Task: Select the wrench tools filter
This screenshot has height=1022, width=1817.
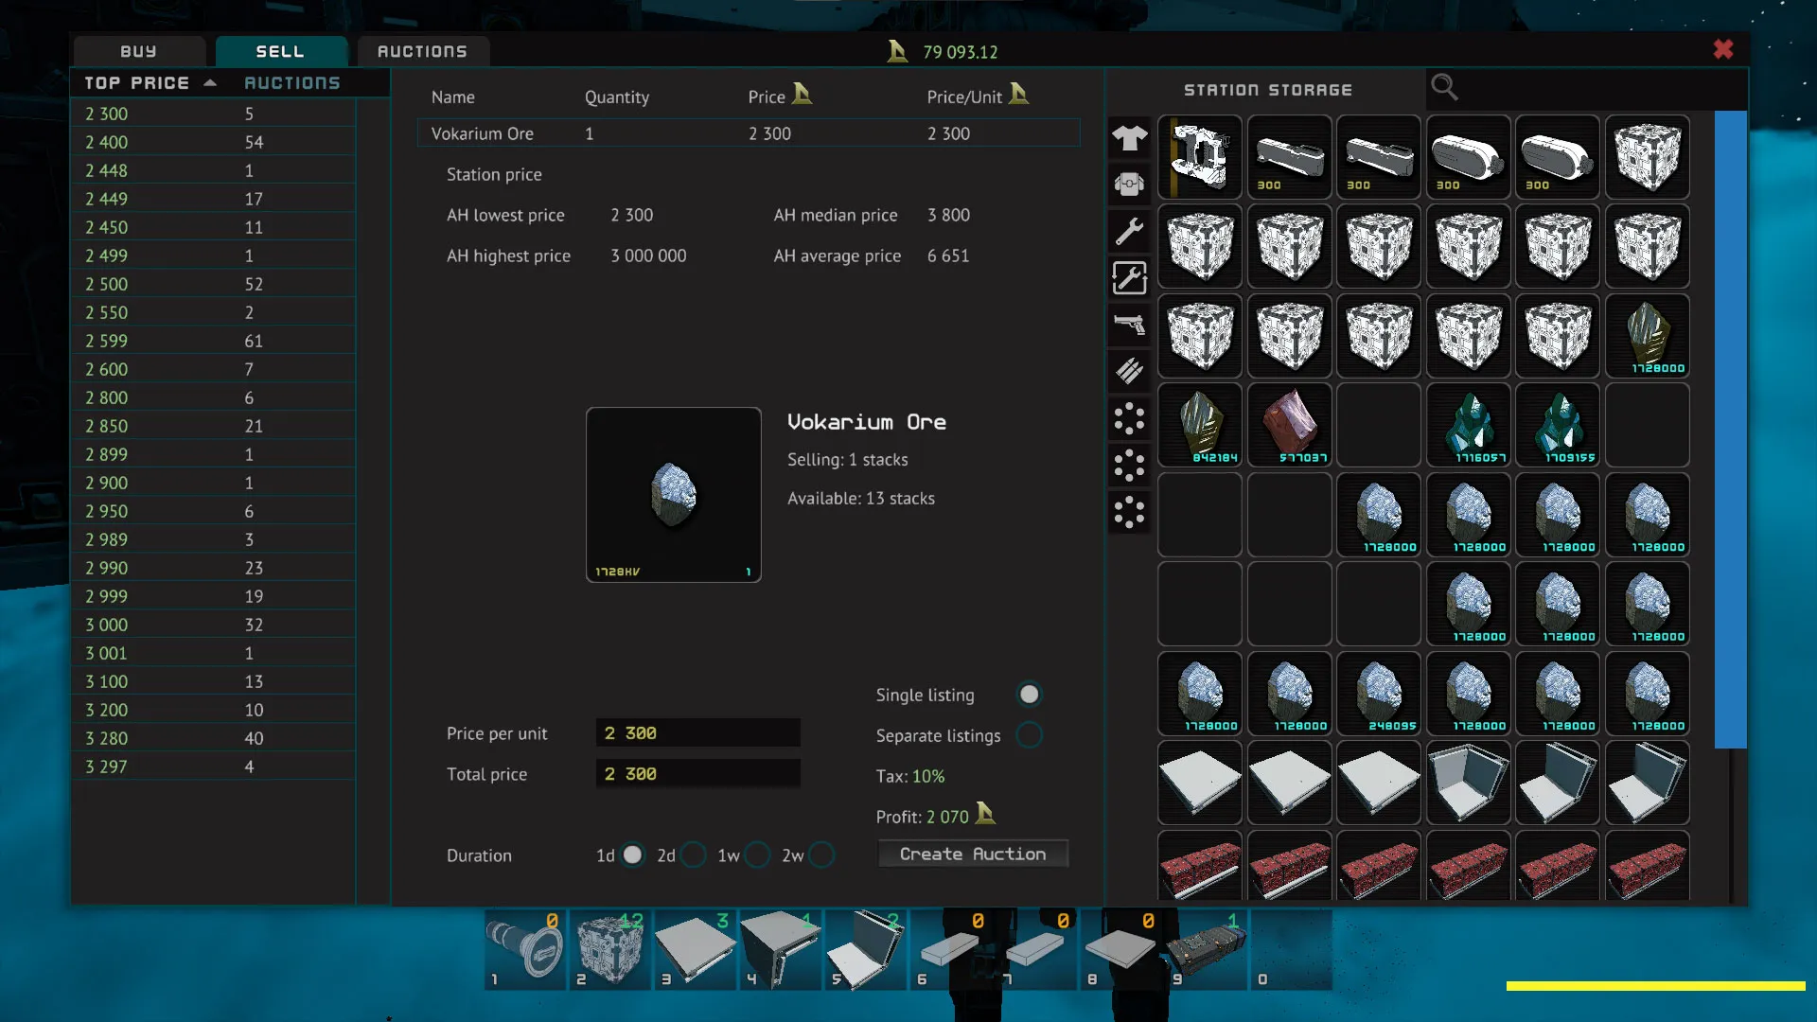Action: (1129, 230)
